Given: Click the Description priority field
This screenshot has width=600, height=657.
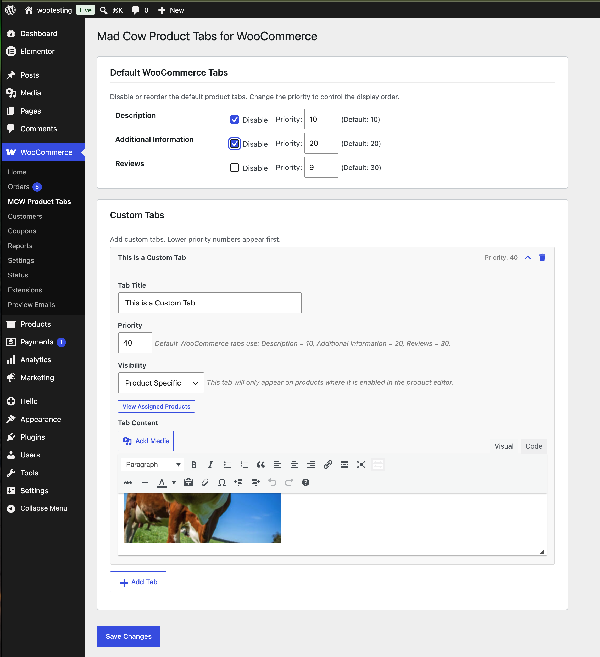Looking at the screenshot, I should click(x=321, y=119).
